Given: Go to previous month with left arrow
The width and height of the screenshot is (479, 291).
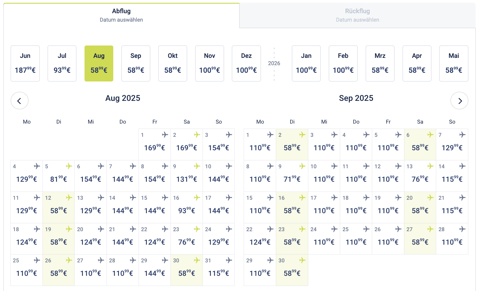Looking at the screenshot, I should click(19, 101).
